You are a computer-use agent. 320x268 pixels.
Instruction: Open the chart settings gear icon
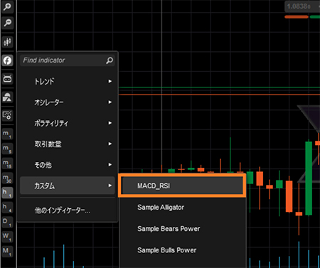pyautogui.click(x=7, y=115)
